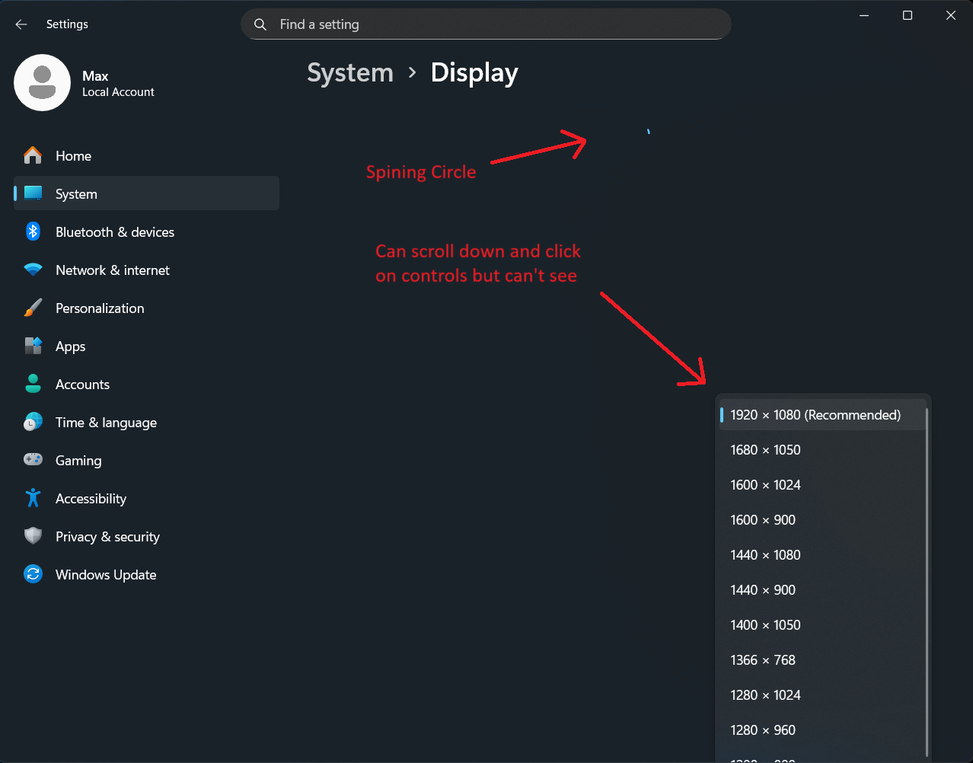This screenshot has height=763, width=973.
Task: Open Privacy & security settings
Action: 146,536
